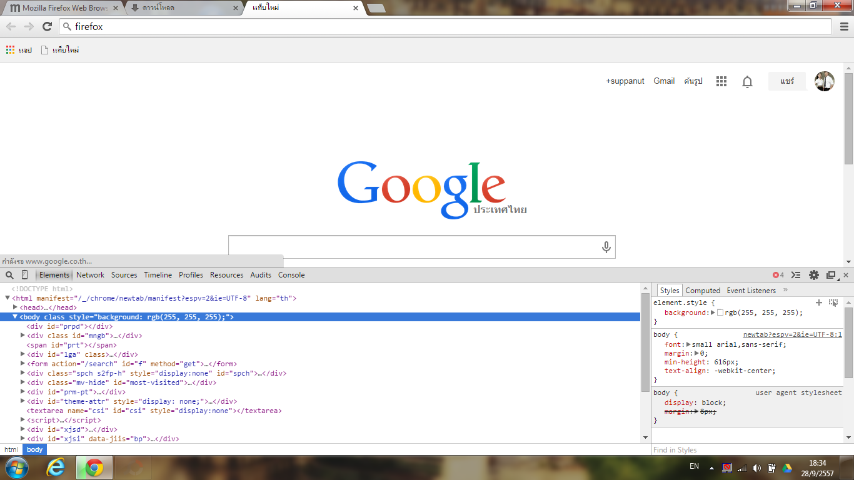Focus the Chrome address bar
The image size is (854, 480).
tap(446, 26)
